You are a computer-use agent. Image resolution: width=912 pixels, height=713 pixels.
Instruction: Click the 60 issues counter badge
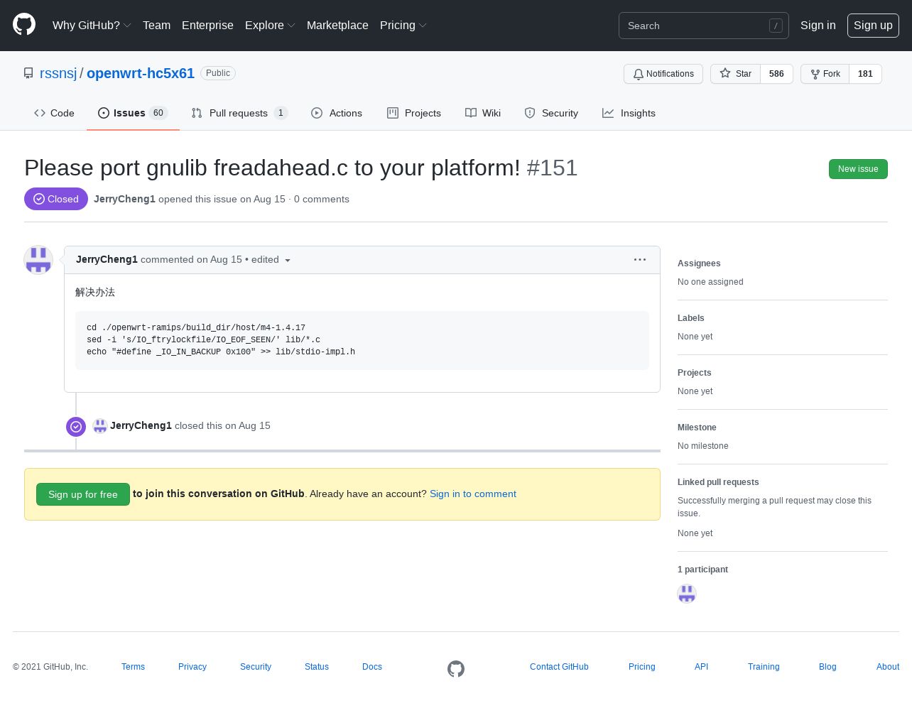158,113
